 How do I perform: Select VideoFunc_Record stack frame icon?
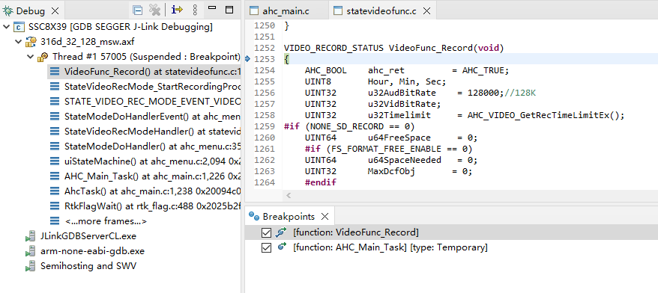coord(55,72)
